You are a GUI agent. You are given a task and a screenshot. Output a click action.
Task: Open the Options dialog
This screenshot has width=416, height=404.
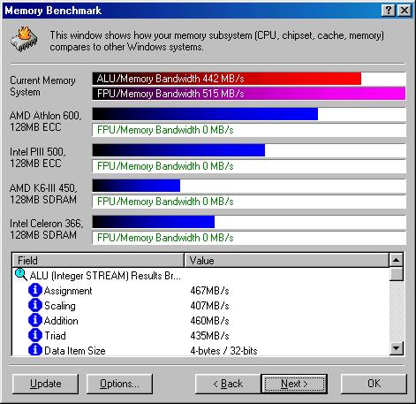tap(119, 384)
